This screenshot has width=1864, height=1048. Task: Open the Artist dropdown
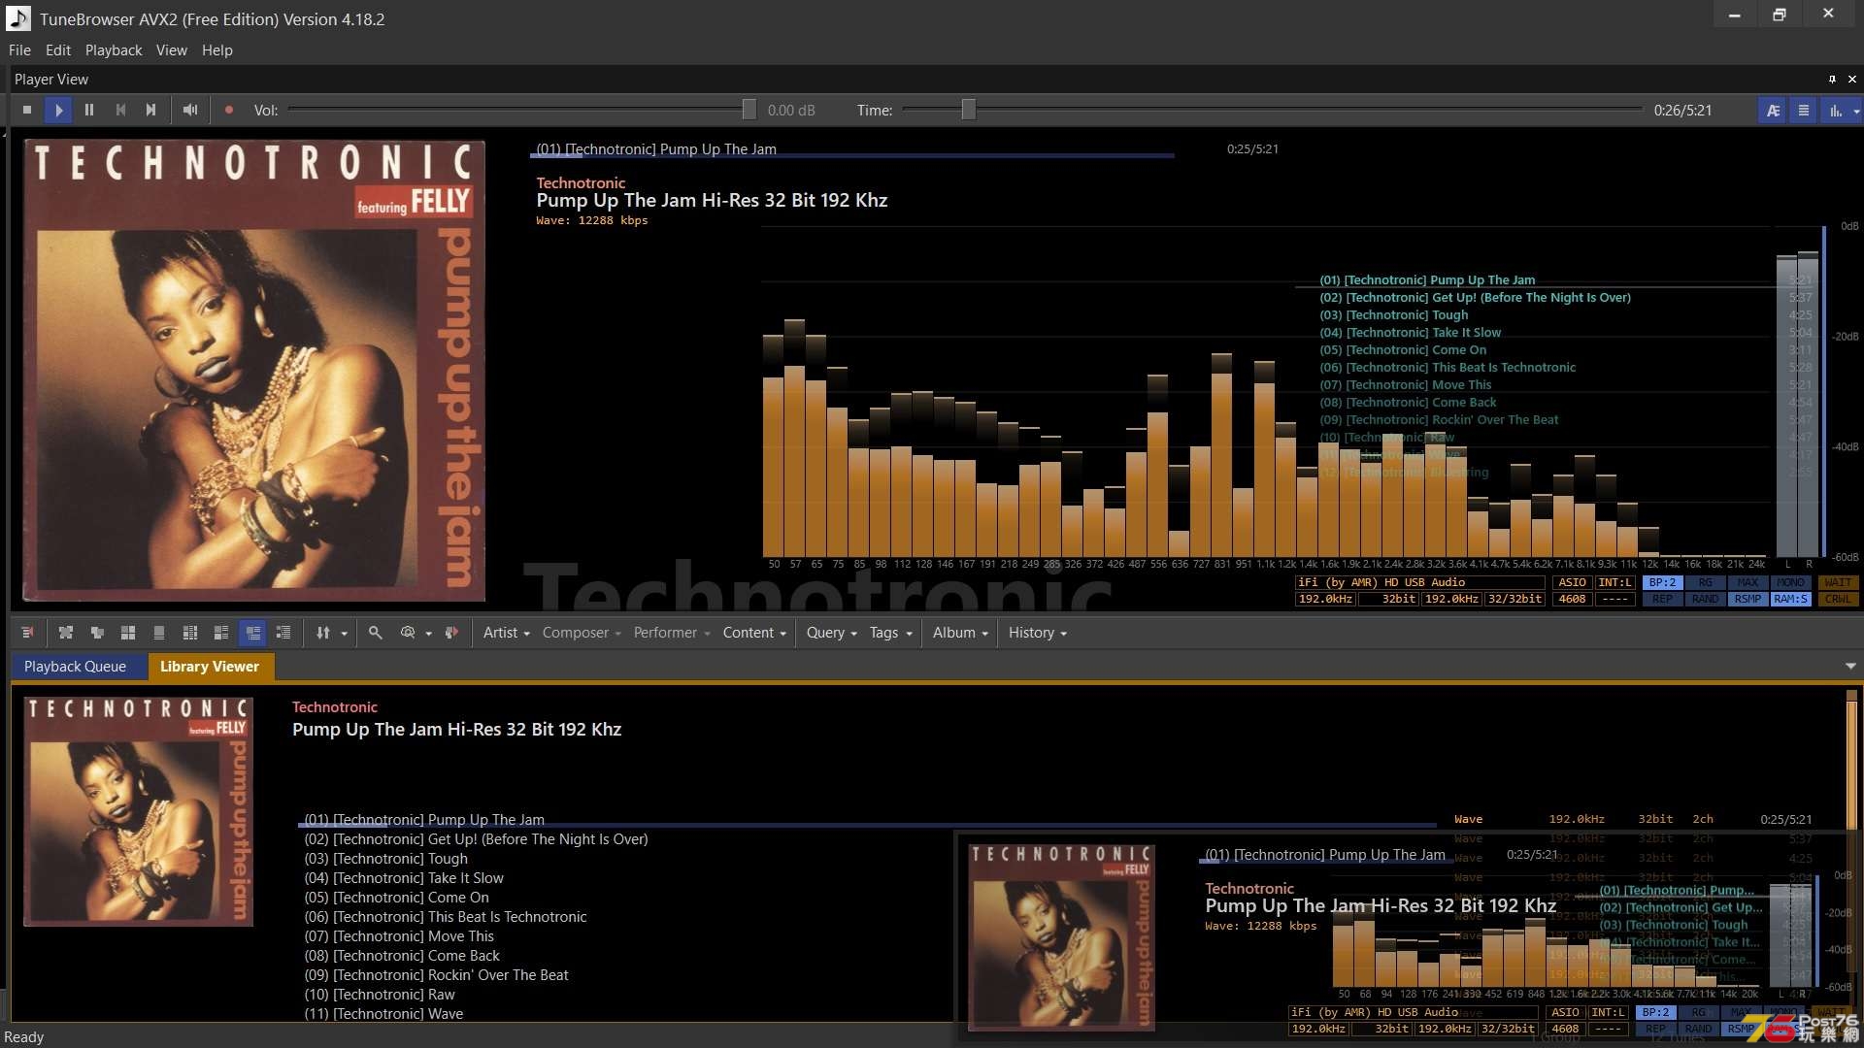tap(507, 633)
